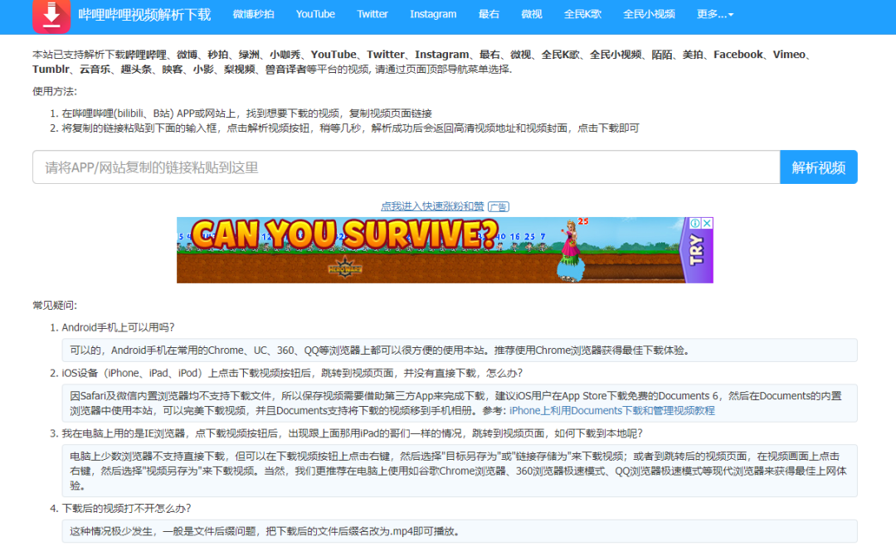896x551 pixels.
Task: Open the 最右 nav item
Action: point(489,14)
